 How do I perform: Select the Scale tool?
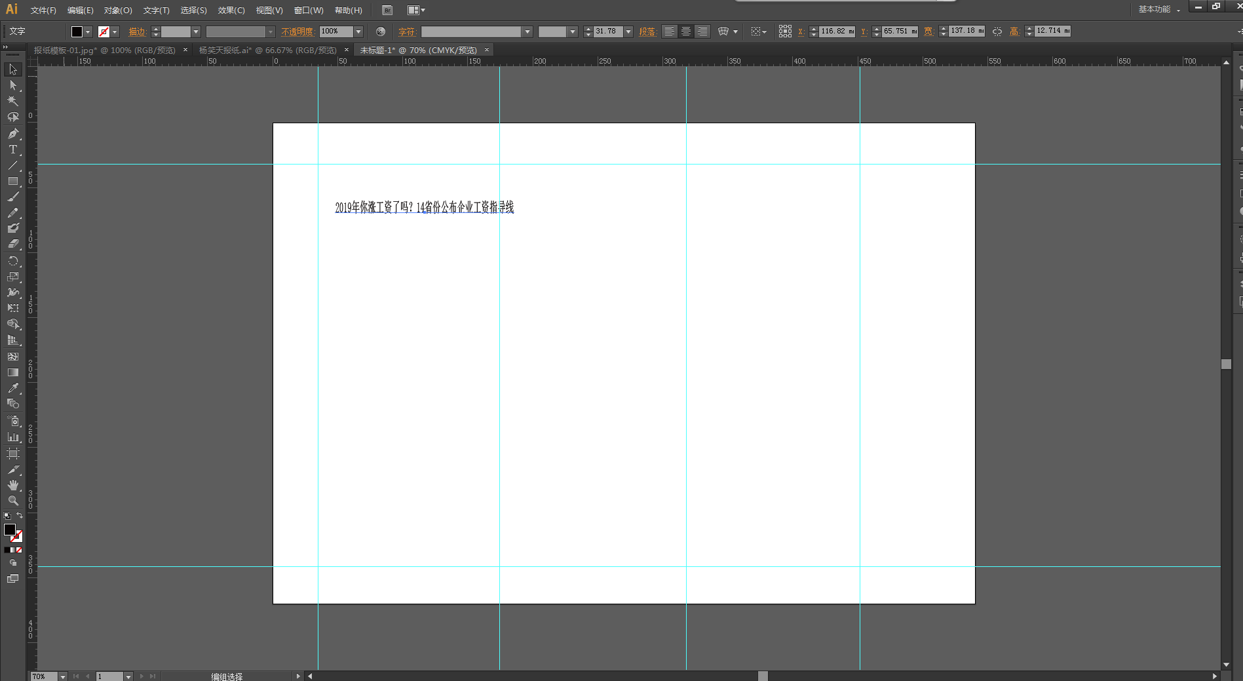tap(13, 277)
